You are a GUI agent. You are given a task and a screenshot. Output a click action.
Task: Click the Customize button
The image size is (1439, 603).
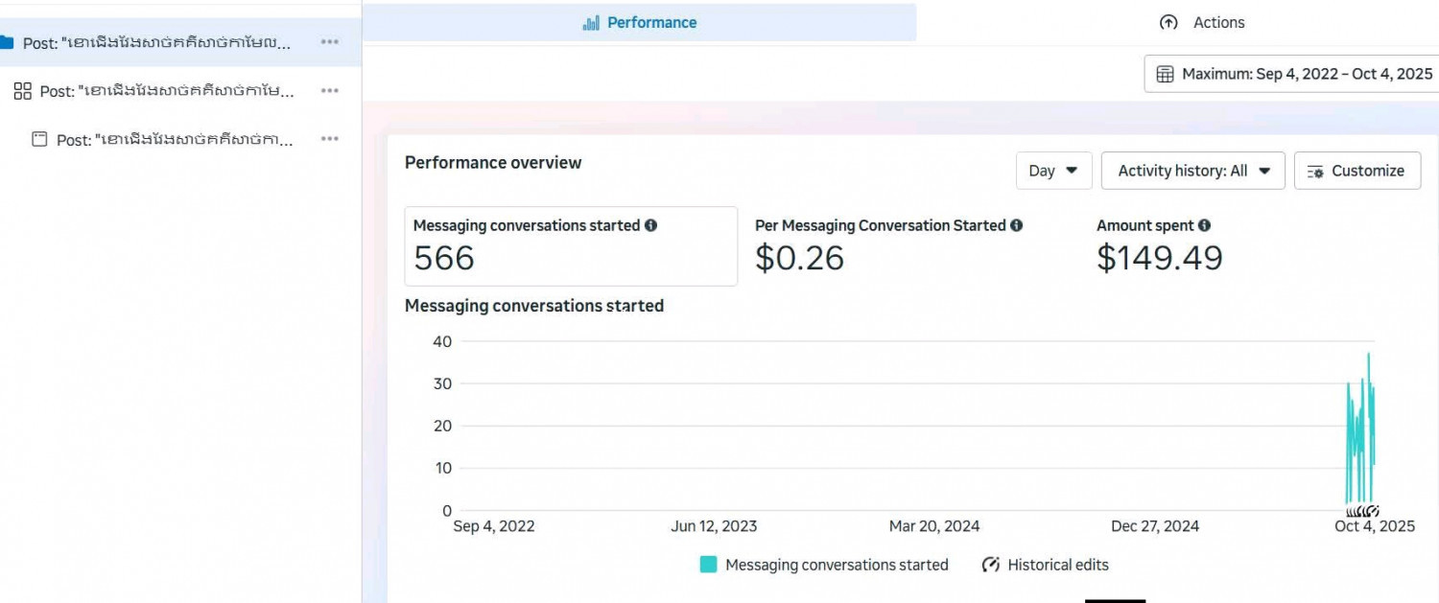(1356, 171)
